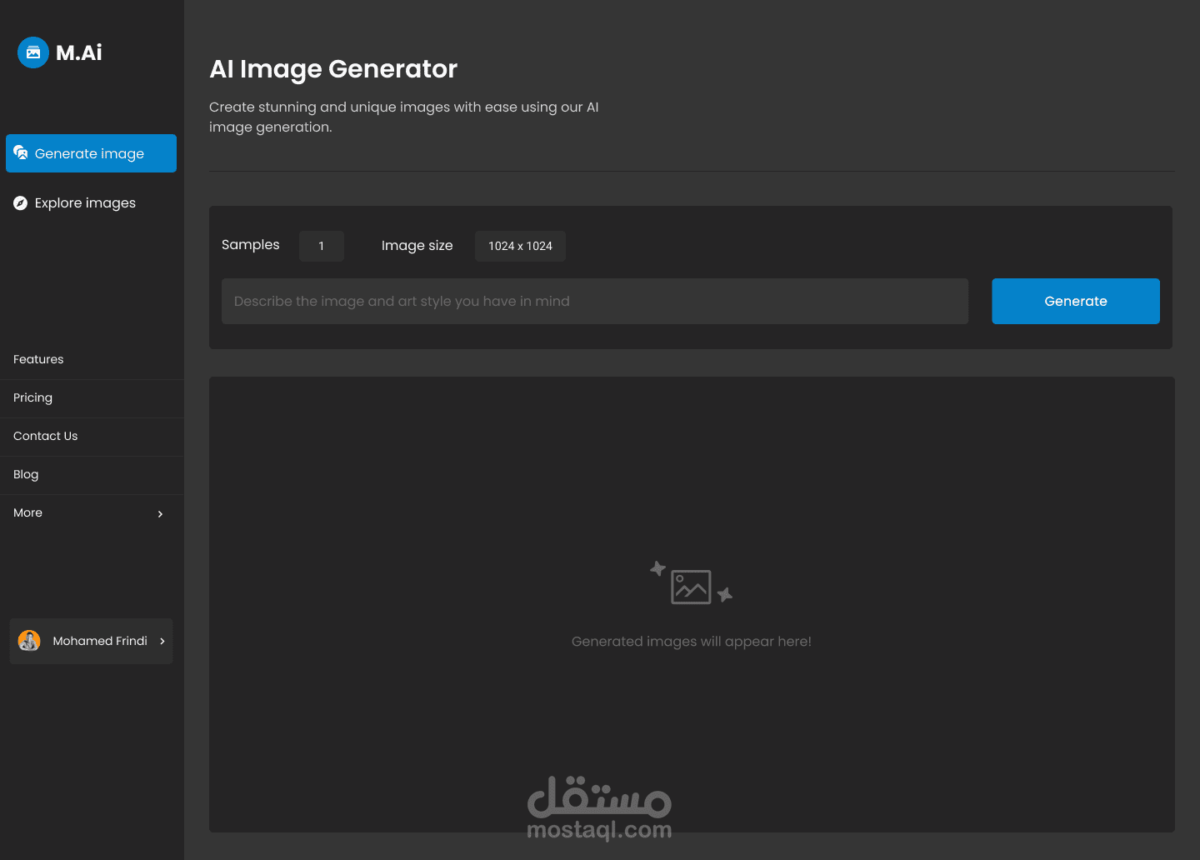Visit the Blog section
The image size is (1200, 860).
pos(26,474)
